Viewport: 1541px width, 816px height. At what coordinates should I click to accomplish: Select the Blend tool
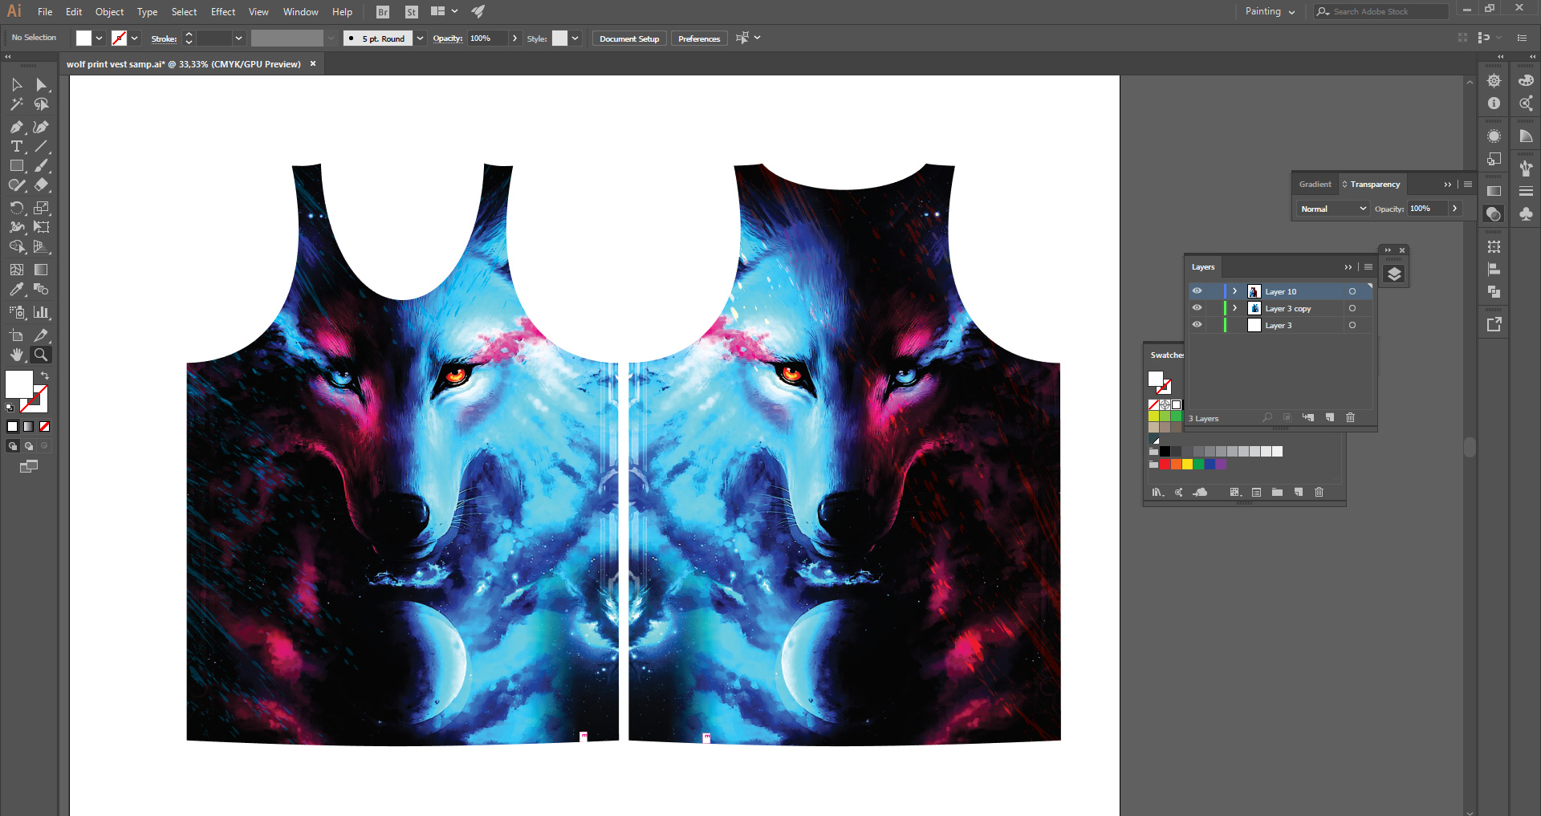click(41, 289)
